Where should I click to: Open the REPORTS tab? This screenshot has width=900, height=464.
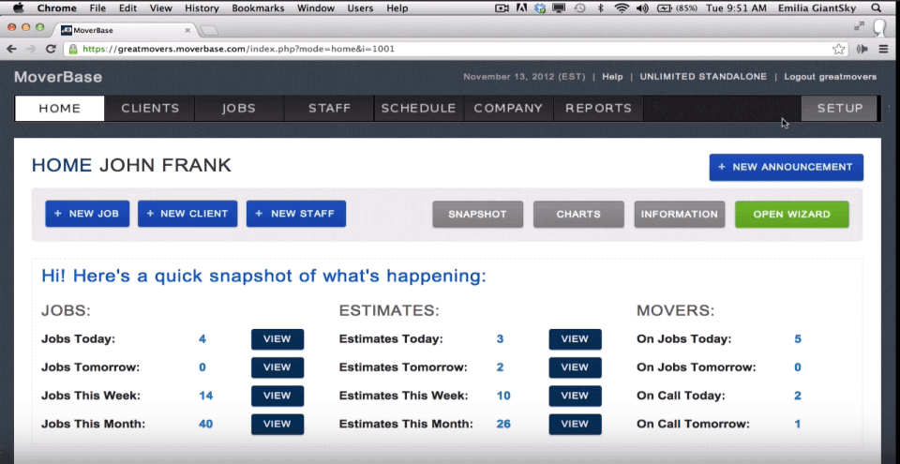pyautogui.click(x=599, y=108)
